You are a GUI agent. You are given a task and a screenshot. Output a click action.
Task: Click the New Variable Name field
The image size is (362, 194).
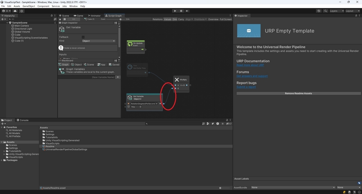tap(87, 77)
